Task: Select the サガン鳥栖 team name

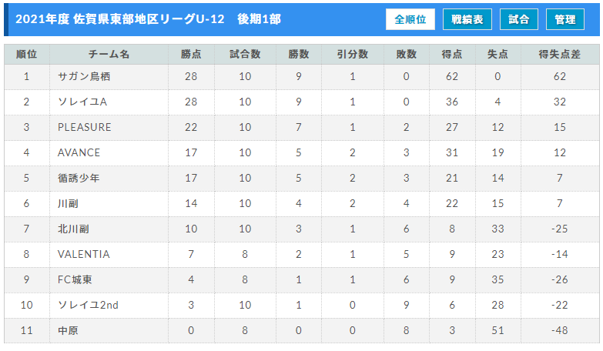Action: click(x=84, y=76)
